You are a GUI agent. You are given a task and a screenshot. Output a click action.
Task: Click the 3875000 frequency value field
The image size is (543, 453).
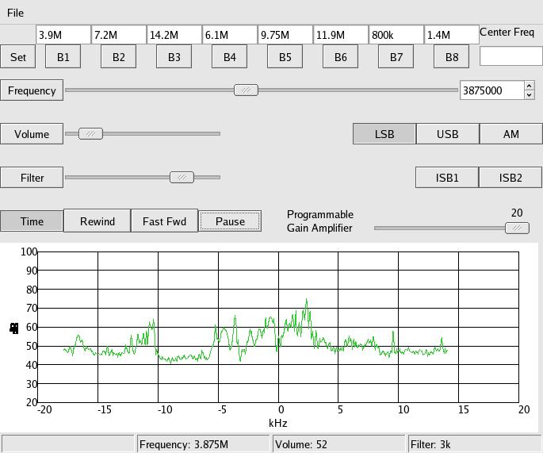[491, 90]
